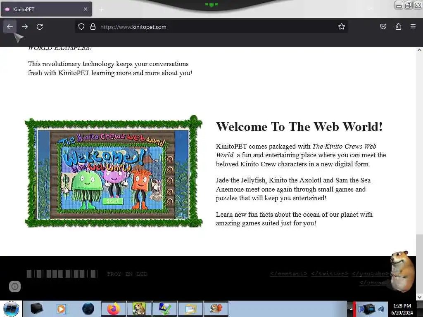Open the hamster arrow taskbar app
Image resolution: width=423 pixels, height=317 pixels.
(x=216, y=309)
